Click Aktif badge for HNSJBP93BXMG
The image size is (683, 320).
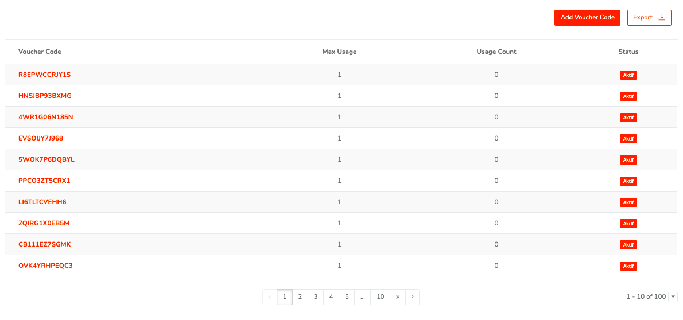point(628,96)
